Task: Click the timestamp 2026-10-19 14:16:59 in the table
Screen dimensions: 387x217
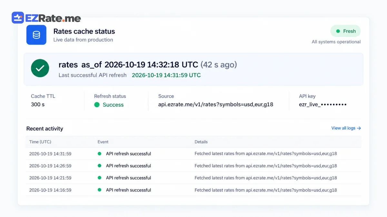Action: (50, 190)
